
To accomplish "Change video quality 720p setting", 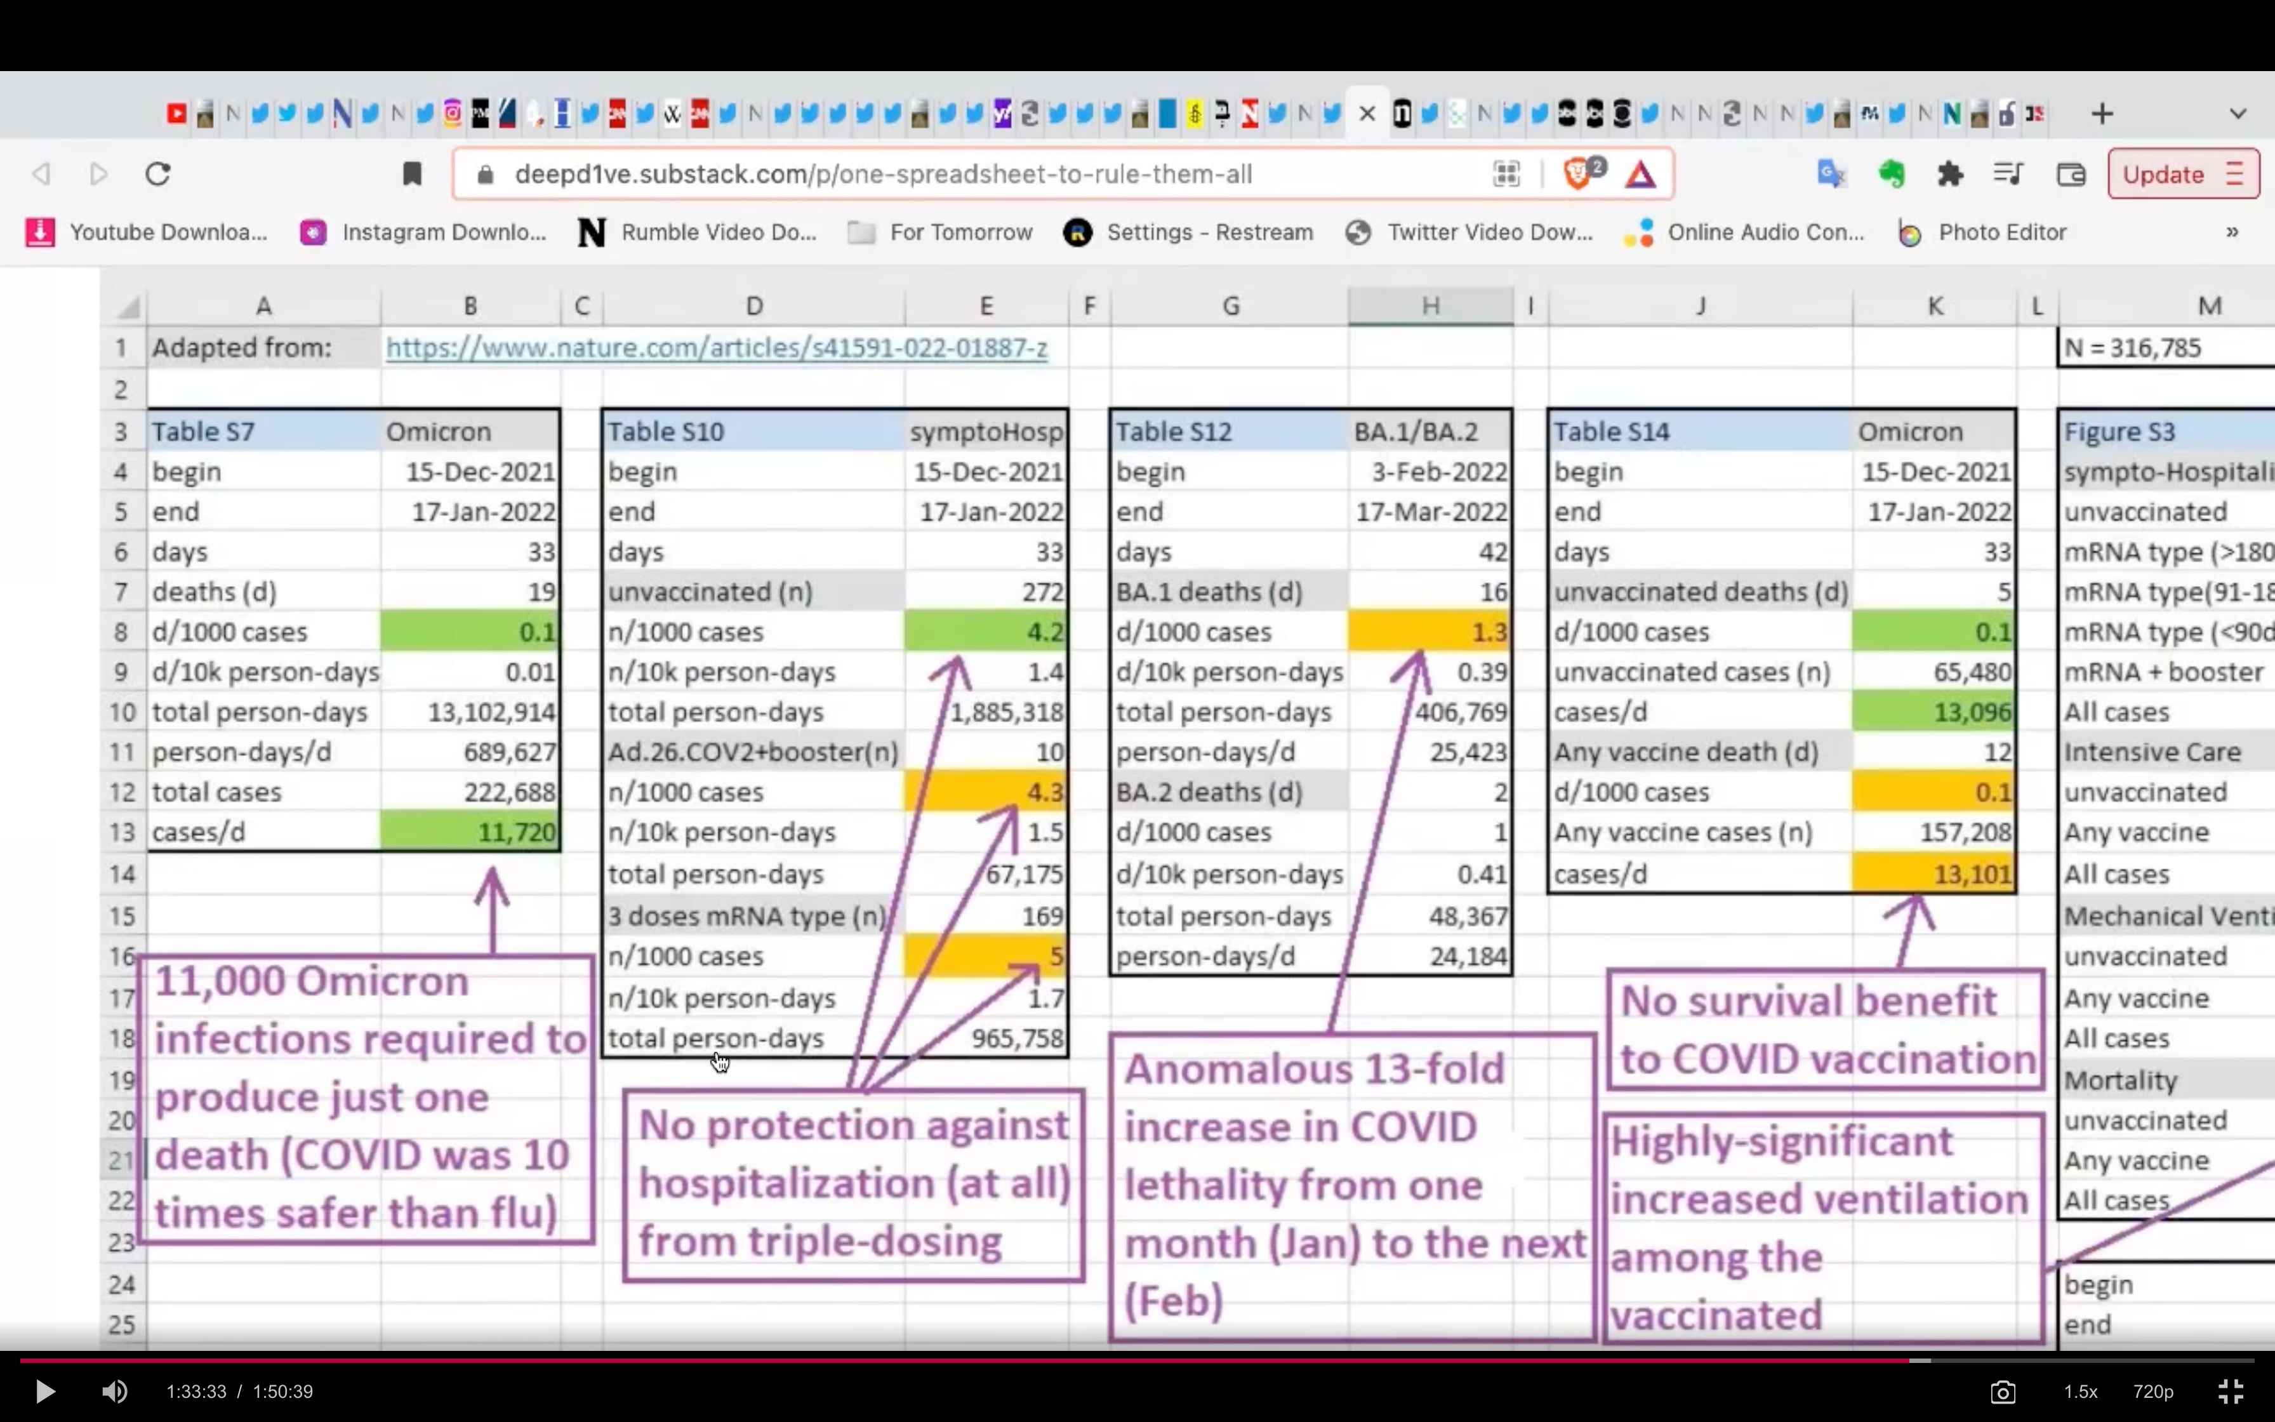I will point(2152,1391).
